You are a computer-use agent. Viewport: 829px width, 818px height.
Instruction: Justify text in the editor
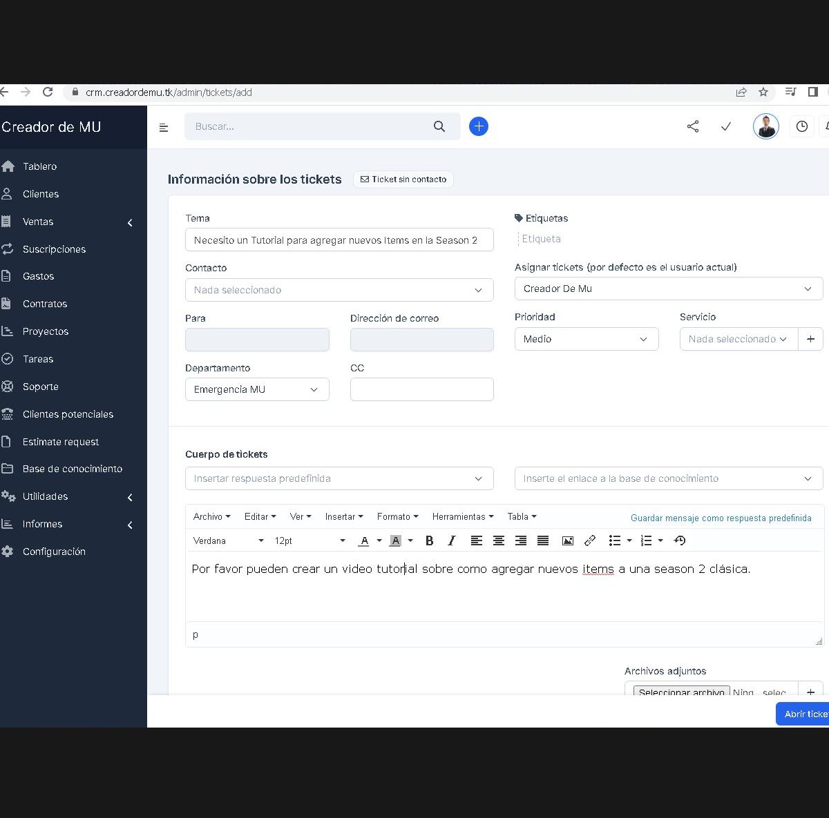click(543, 541)
